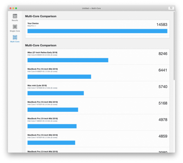Viewport: 183px width, 163px height.
Task: Click MacBook Pro name in the 4978 row
Action: click(43, 118)
